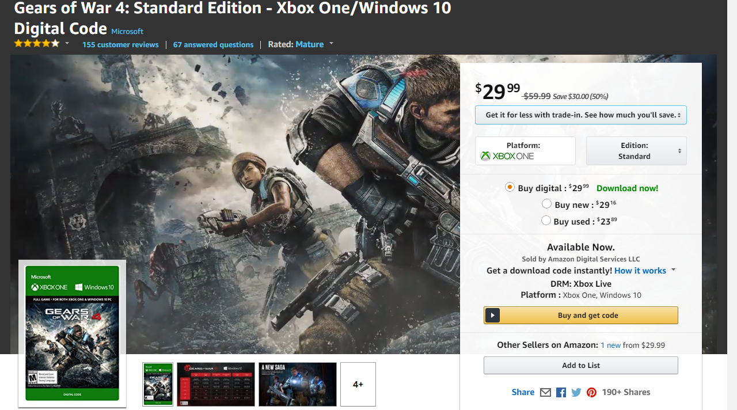Open the Edition Standard dropdown
The image size is (737, 410).
pyautogui.click(x=636, y=151)
